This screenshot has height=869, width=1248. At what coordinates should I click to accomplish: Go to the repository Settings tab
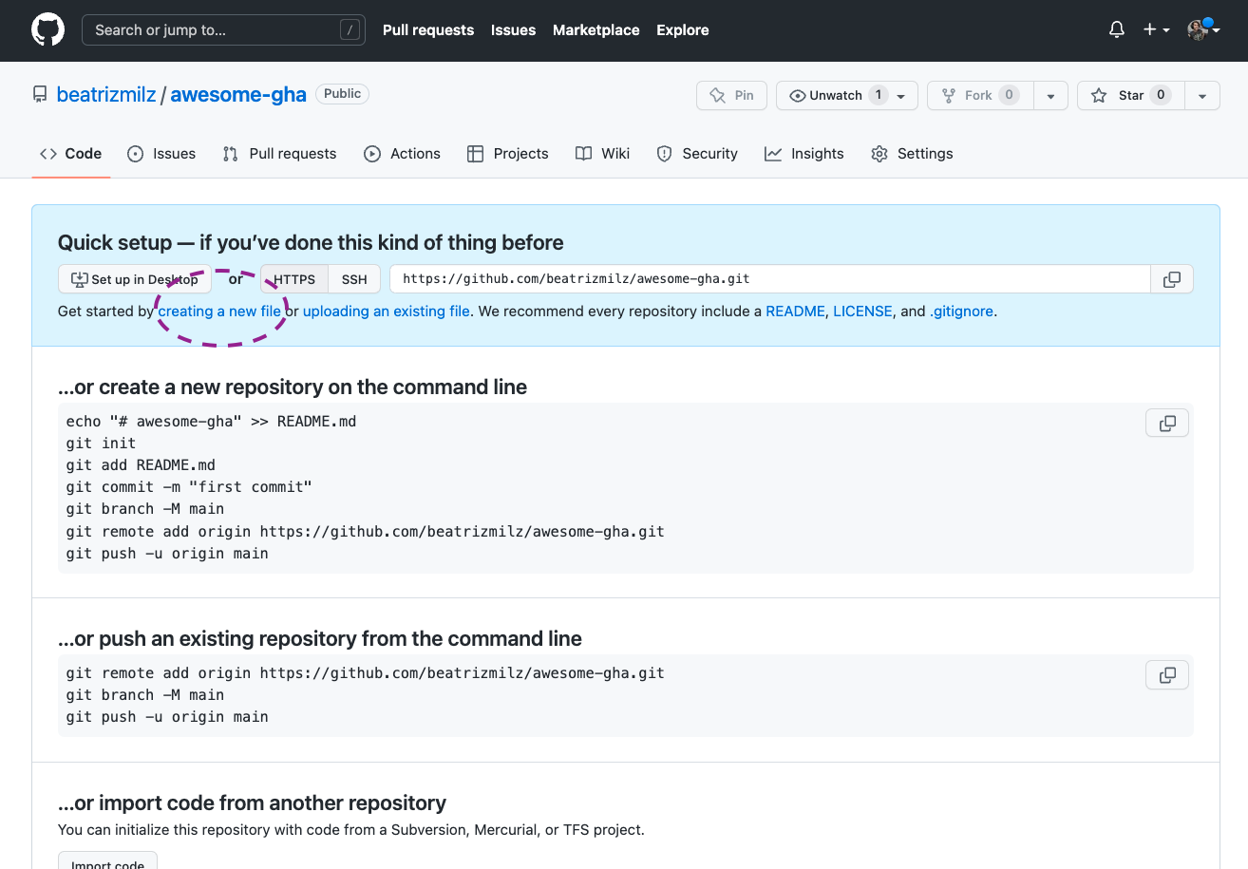[x=912, y=154]
